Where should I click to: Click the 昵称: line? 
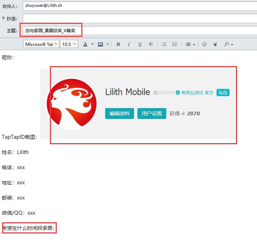[8, 57]
